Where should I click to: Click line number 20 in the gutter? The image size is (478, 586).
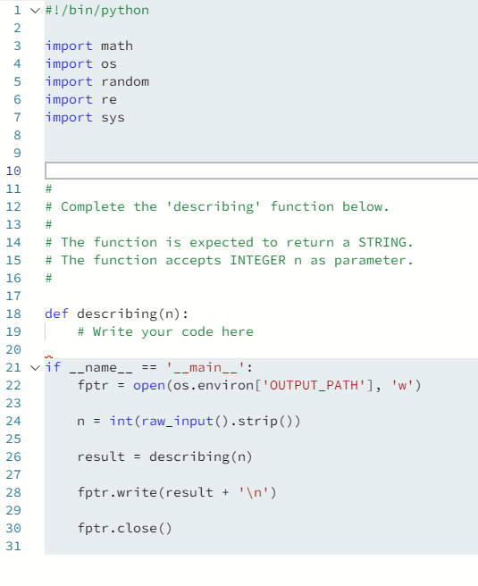coord(13,350)
